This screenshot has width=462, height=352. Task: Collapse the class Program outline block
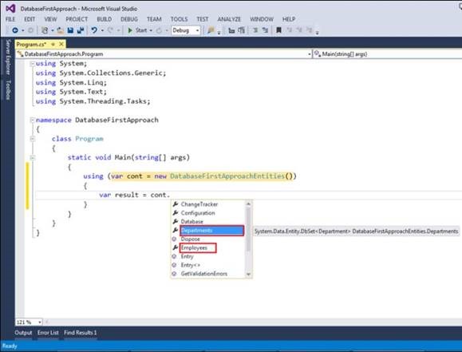coord(33,139)
